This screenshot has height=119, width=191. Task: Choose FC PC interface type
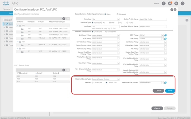click(x=127, y=23)
